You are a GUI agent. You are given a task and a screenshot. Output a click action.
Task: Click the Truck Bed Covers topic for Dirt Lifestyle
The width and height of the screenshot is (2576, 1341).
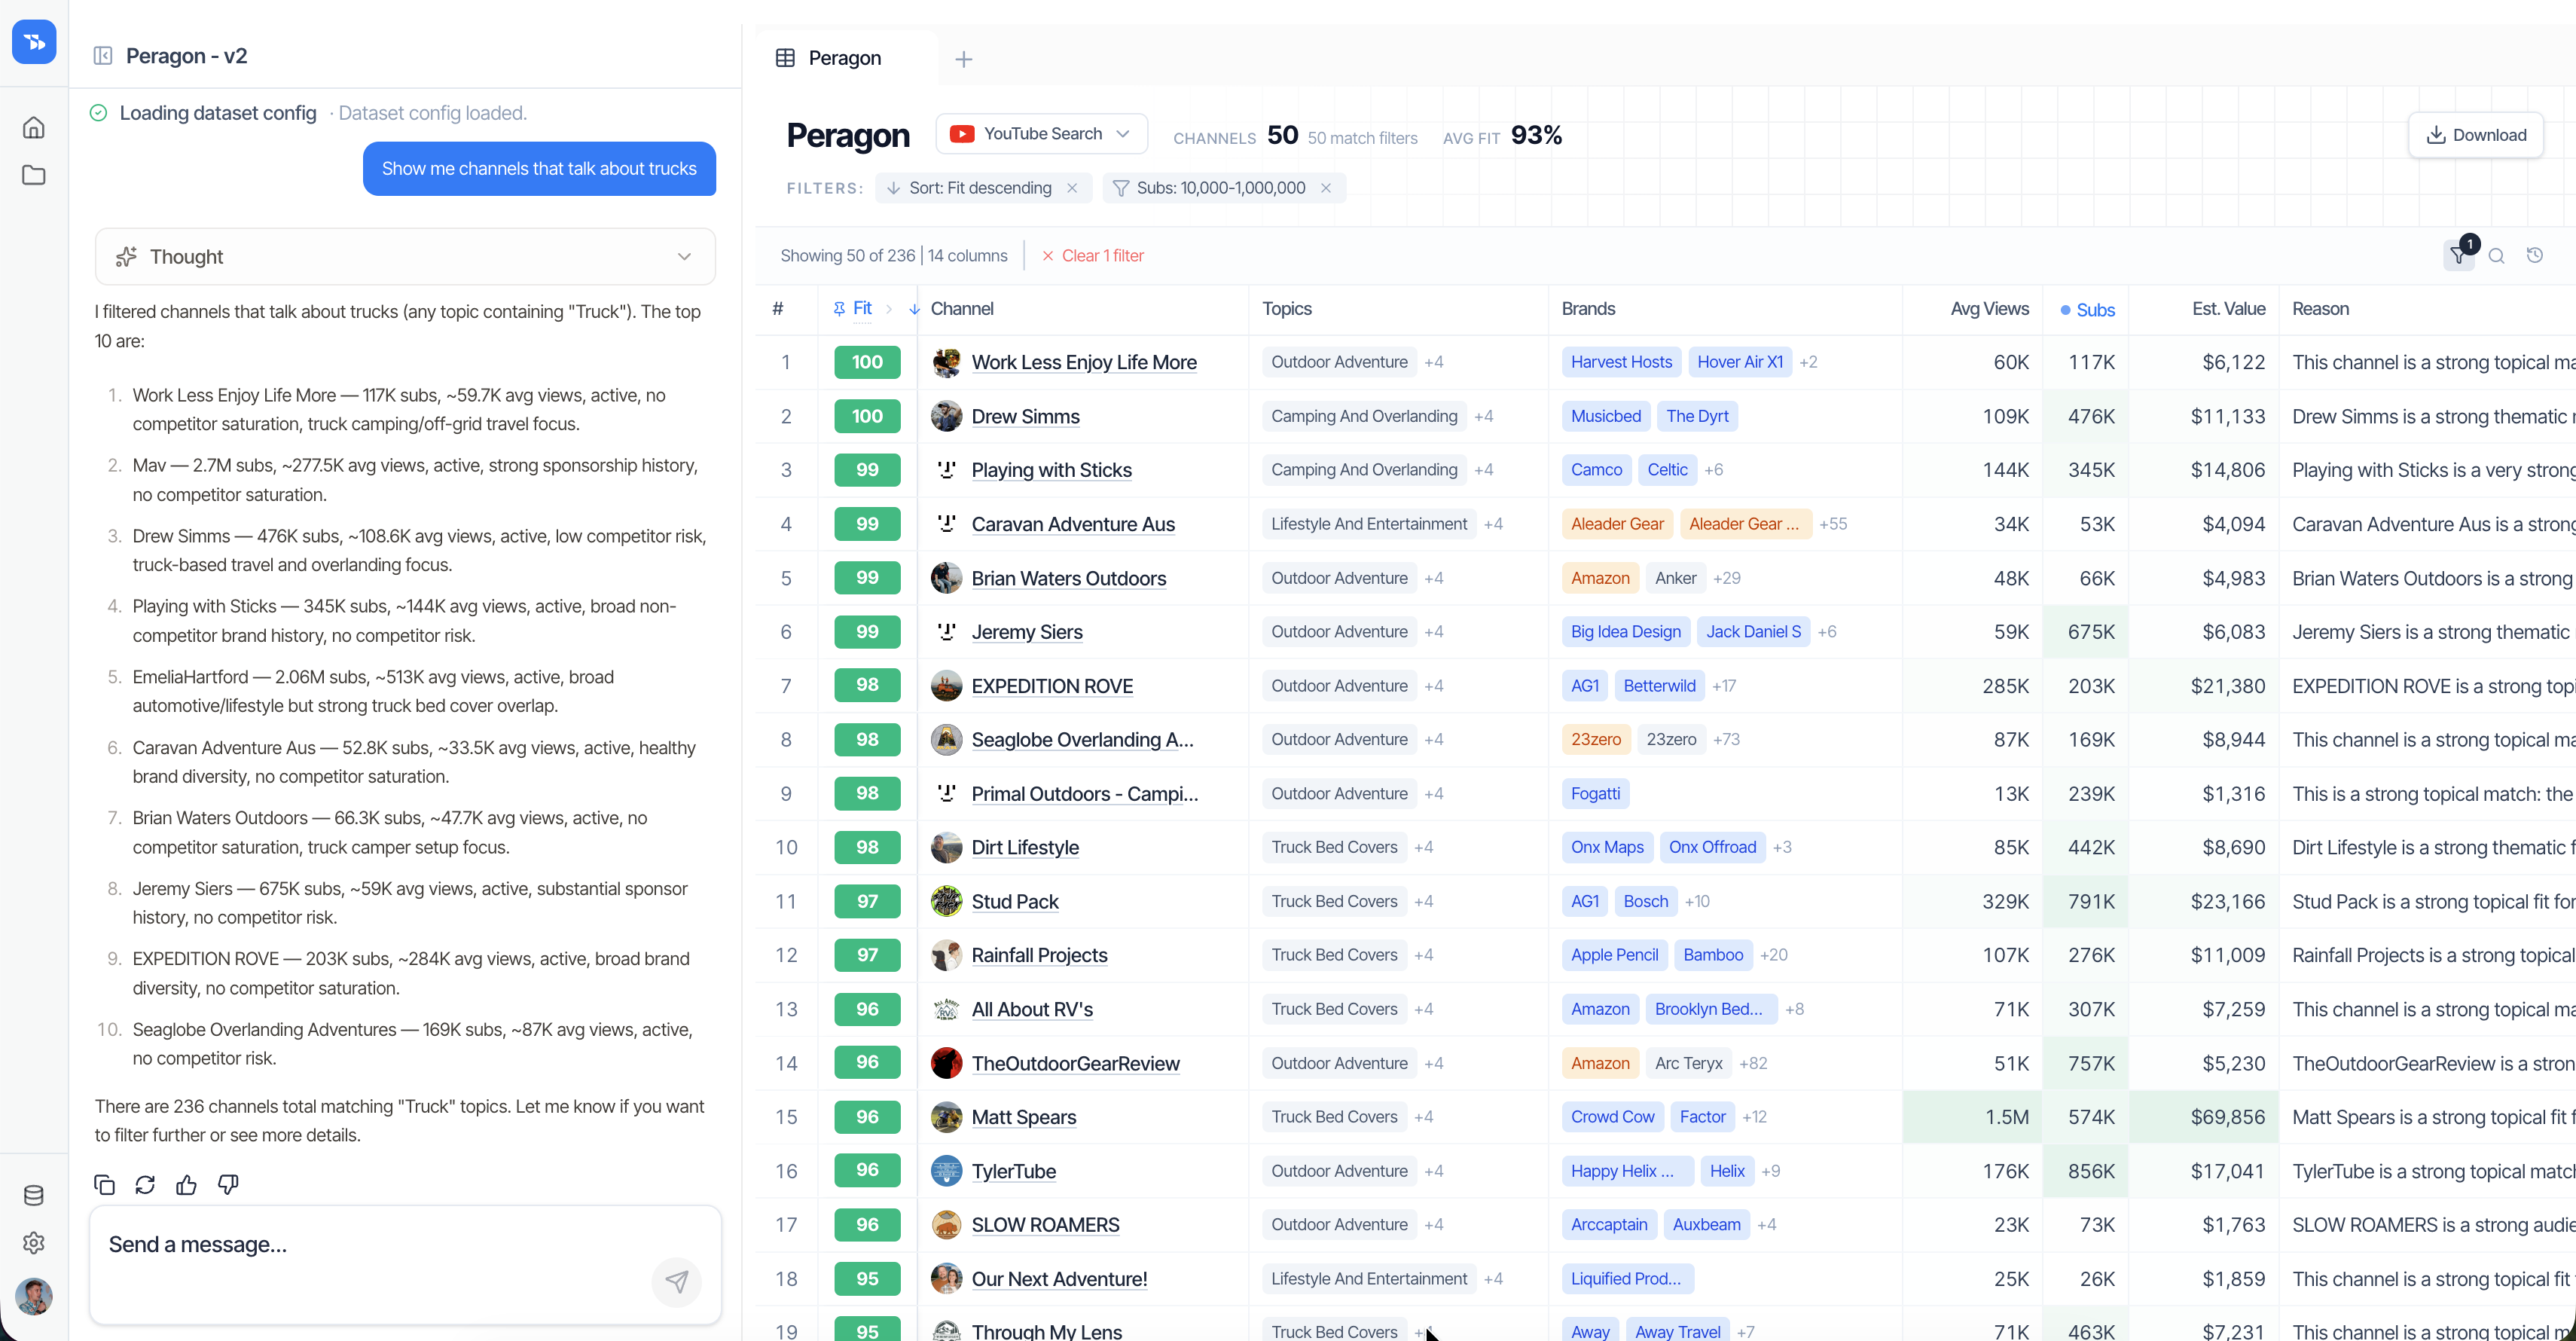(x=1334, y=847)
